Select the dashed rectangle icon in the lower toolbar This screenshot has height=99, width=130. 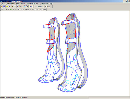click(x=2, y=9)
